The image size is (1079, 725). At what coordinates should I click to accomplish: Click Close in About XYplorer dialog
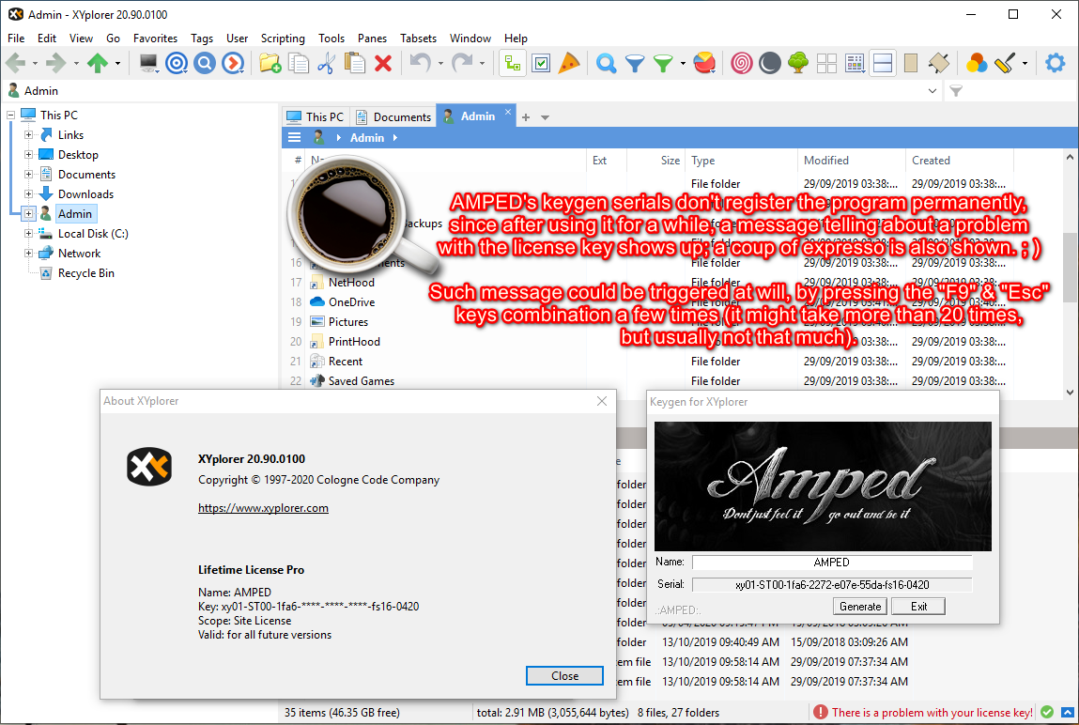coord(564,676)
